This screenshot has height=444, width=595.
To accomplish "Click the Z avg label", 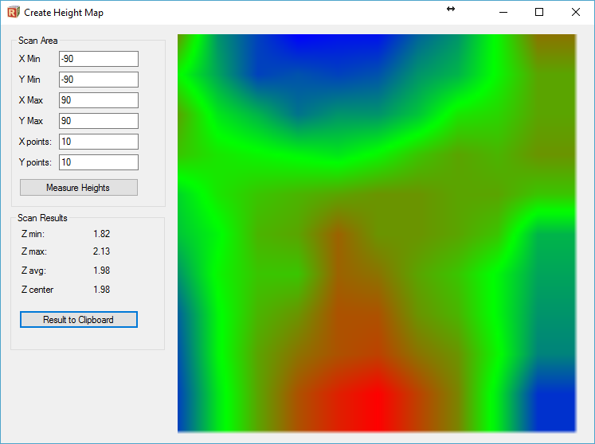I will click(33, 271).
